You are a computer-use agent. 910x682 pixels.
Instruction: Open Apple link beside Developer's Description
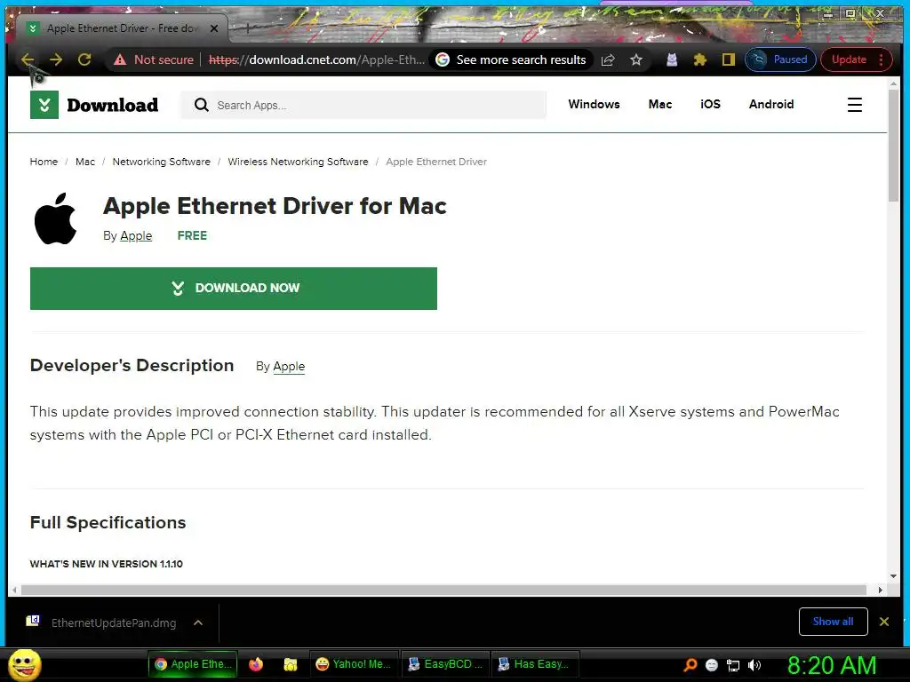click(289, 367)
